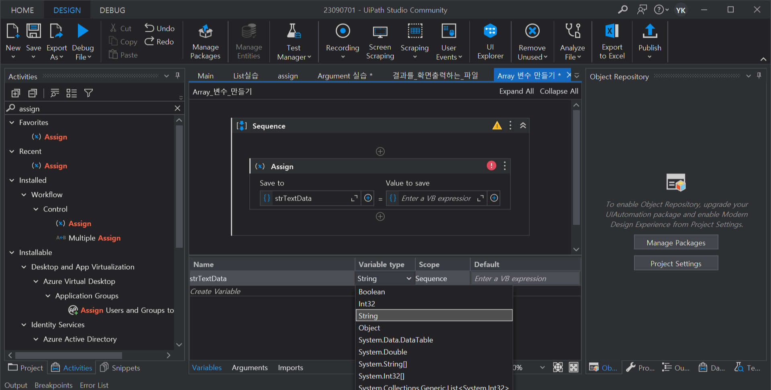Click plus button next to strTextData
This screenshot has height=390, width=771.
pyautogui.click(x=368, y=198)
